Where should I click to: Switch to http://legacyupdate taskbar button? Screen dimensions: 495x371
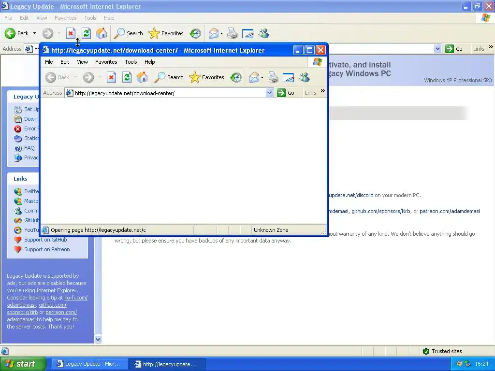point(167,364)
